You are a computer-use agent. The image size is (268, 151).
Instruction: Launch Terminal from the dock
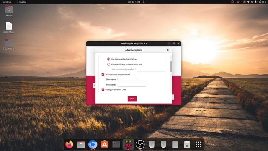116,144
